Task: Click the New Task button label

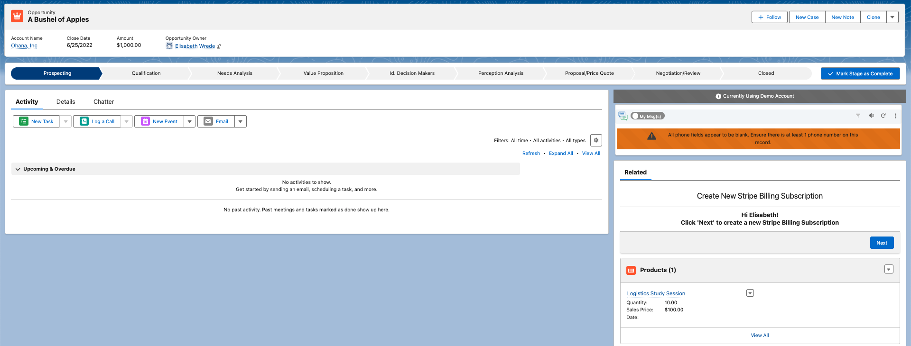Action: pyautogui.click(x=42, y=122)
